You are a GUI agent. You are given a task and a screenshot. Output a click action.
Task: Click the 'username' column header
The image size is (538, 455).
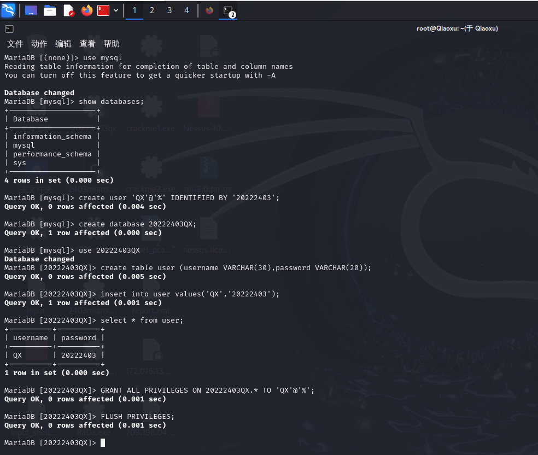[31, 338]
